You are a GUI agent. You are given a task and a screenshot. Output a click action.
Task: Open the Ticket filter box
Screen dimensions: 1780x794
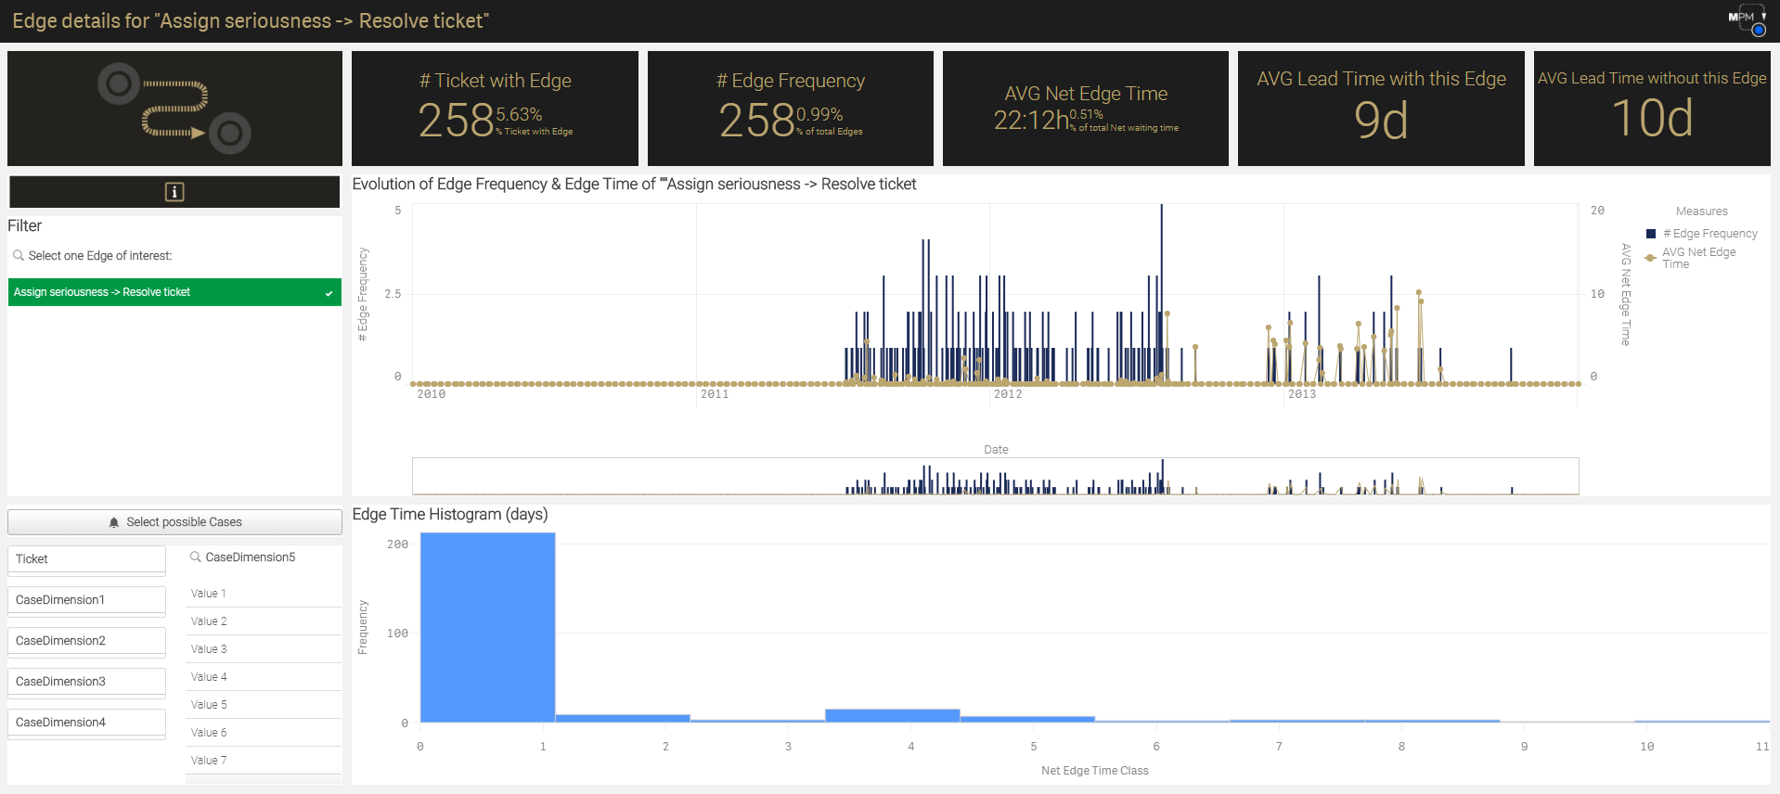coord(86,559)
